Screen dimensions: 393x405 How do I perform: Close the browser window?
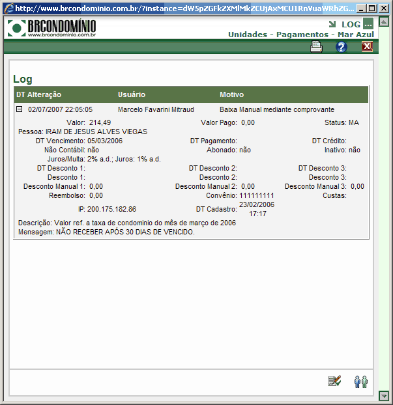(x=384, y=8)
